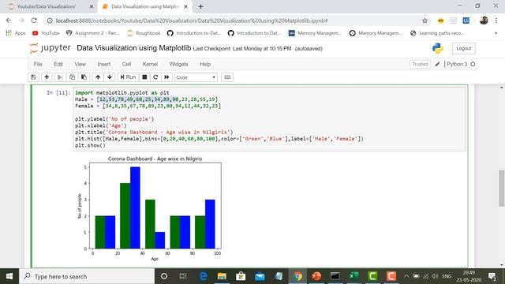Cut selected cells with scissors icon

[60, 77]
